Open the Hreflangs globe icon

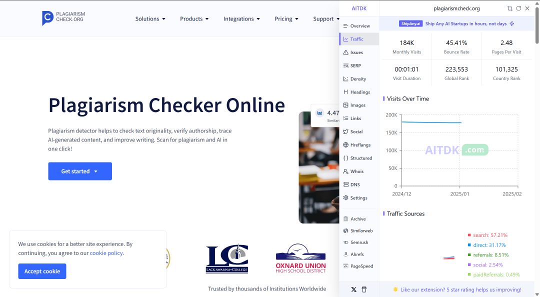(345, 144)
